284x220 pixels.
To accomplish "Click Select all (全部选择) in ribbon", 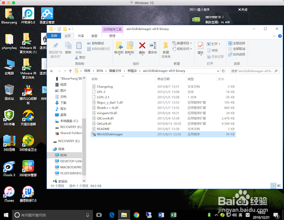I will point(237,43).
